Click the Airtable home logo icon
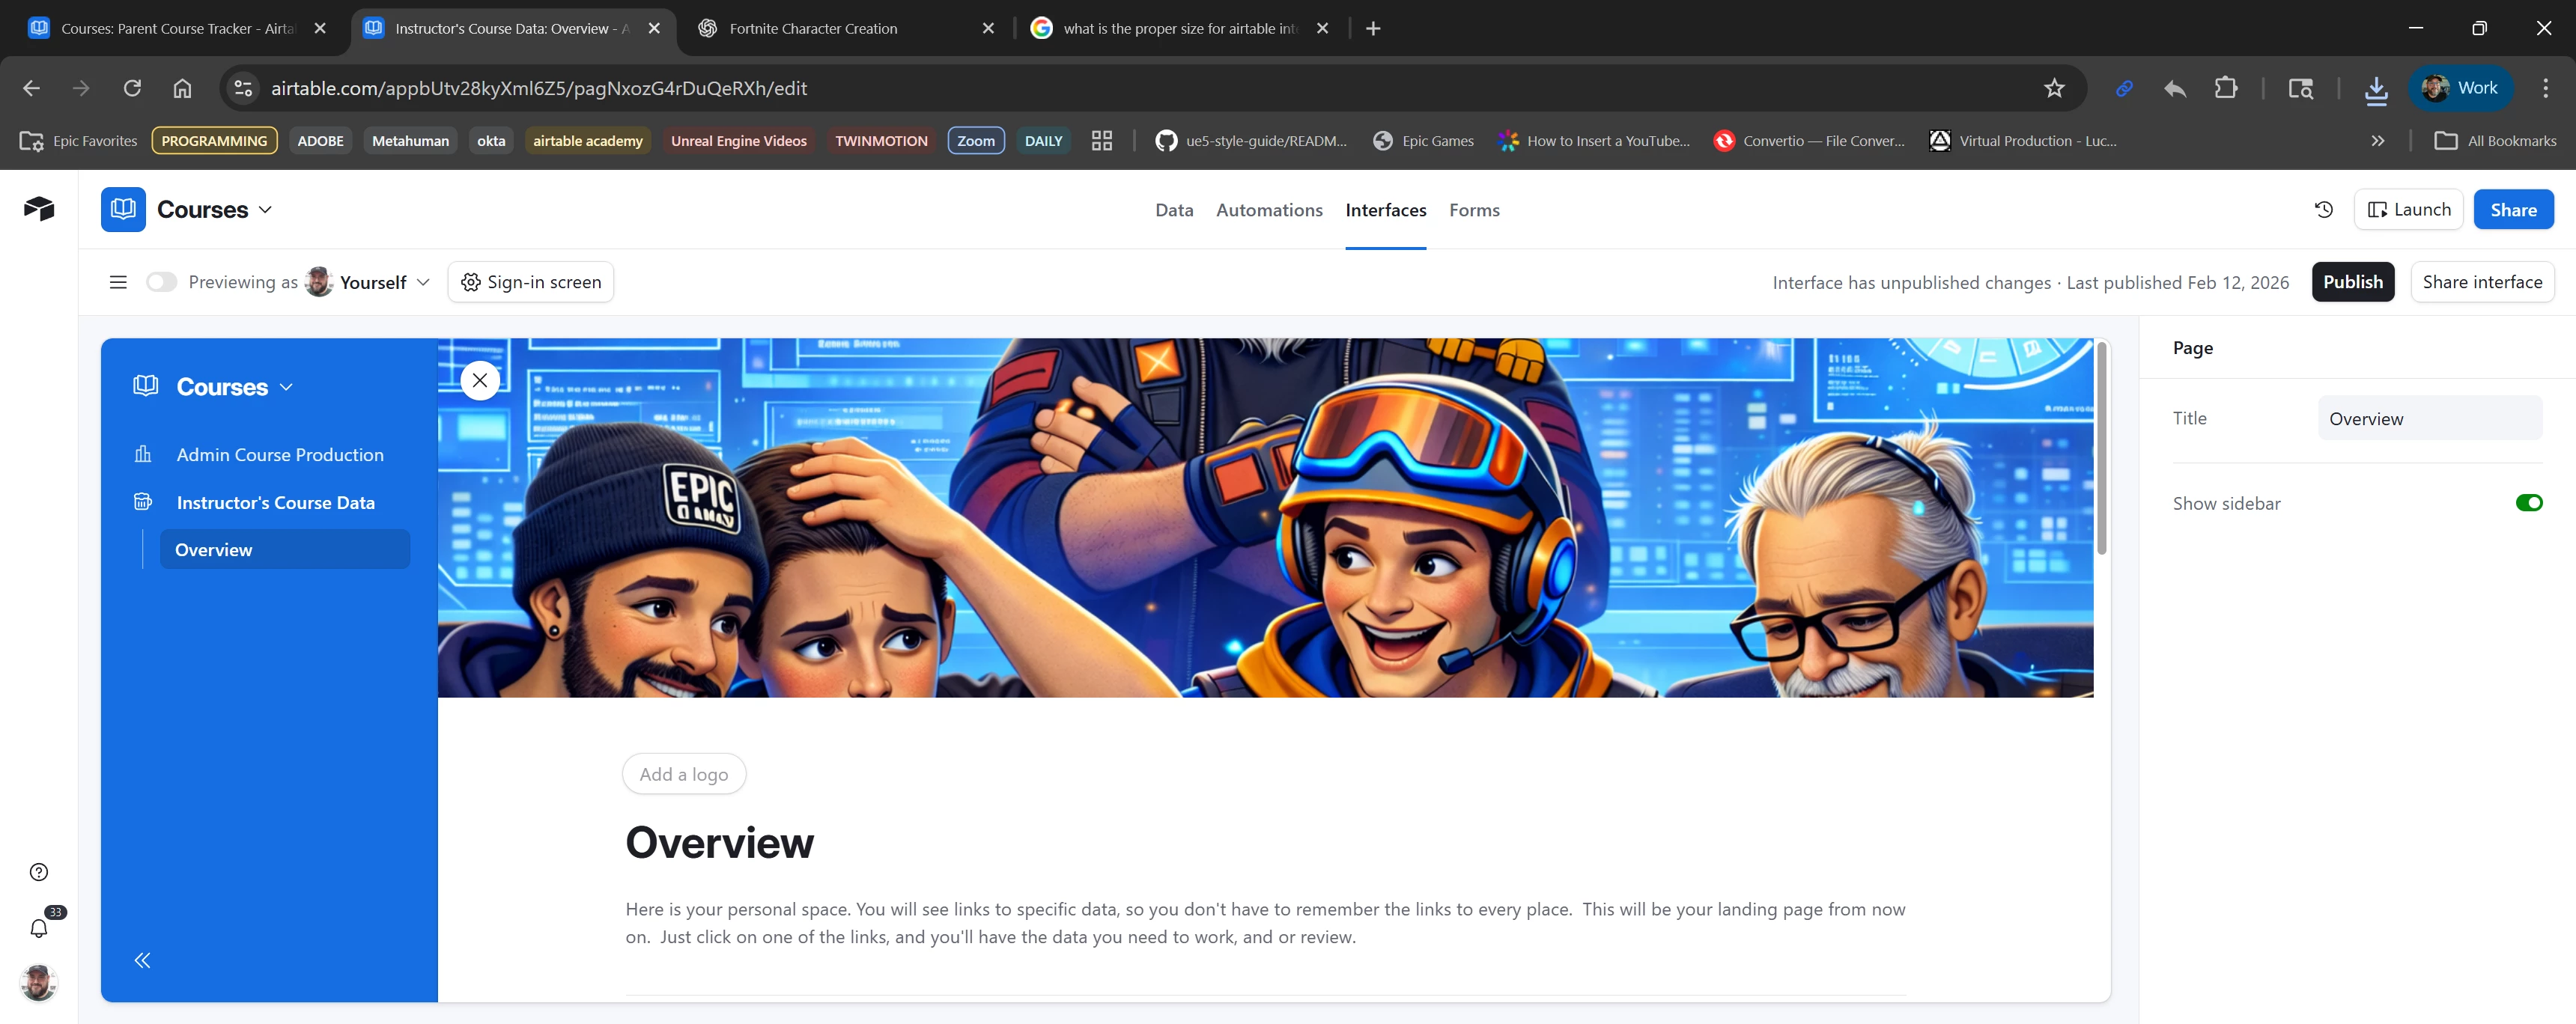 [39, 208]
